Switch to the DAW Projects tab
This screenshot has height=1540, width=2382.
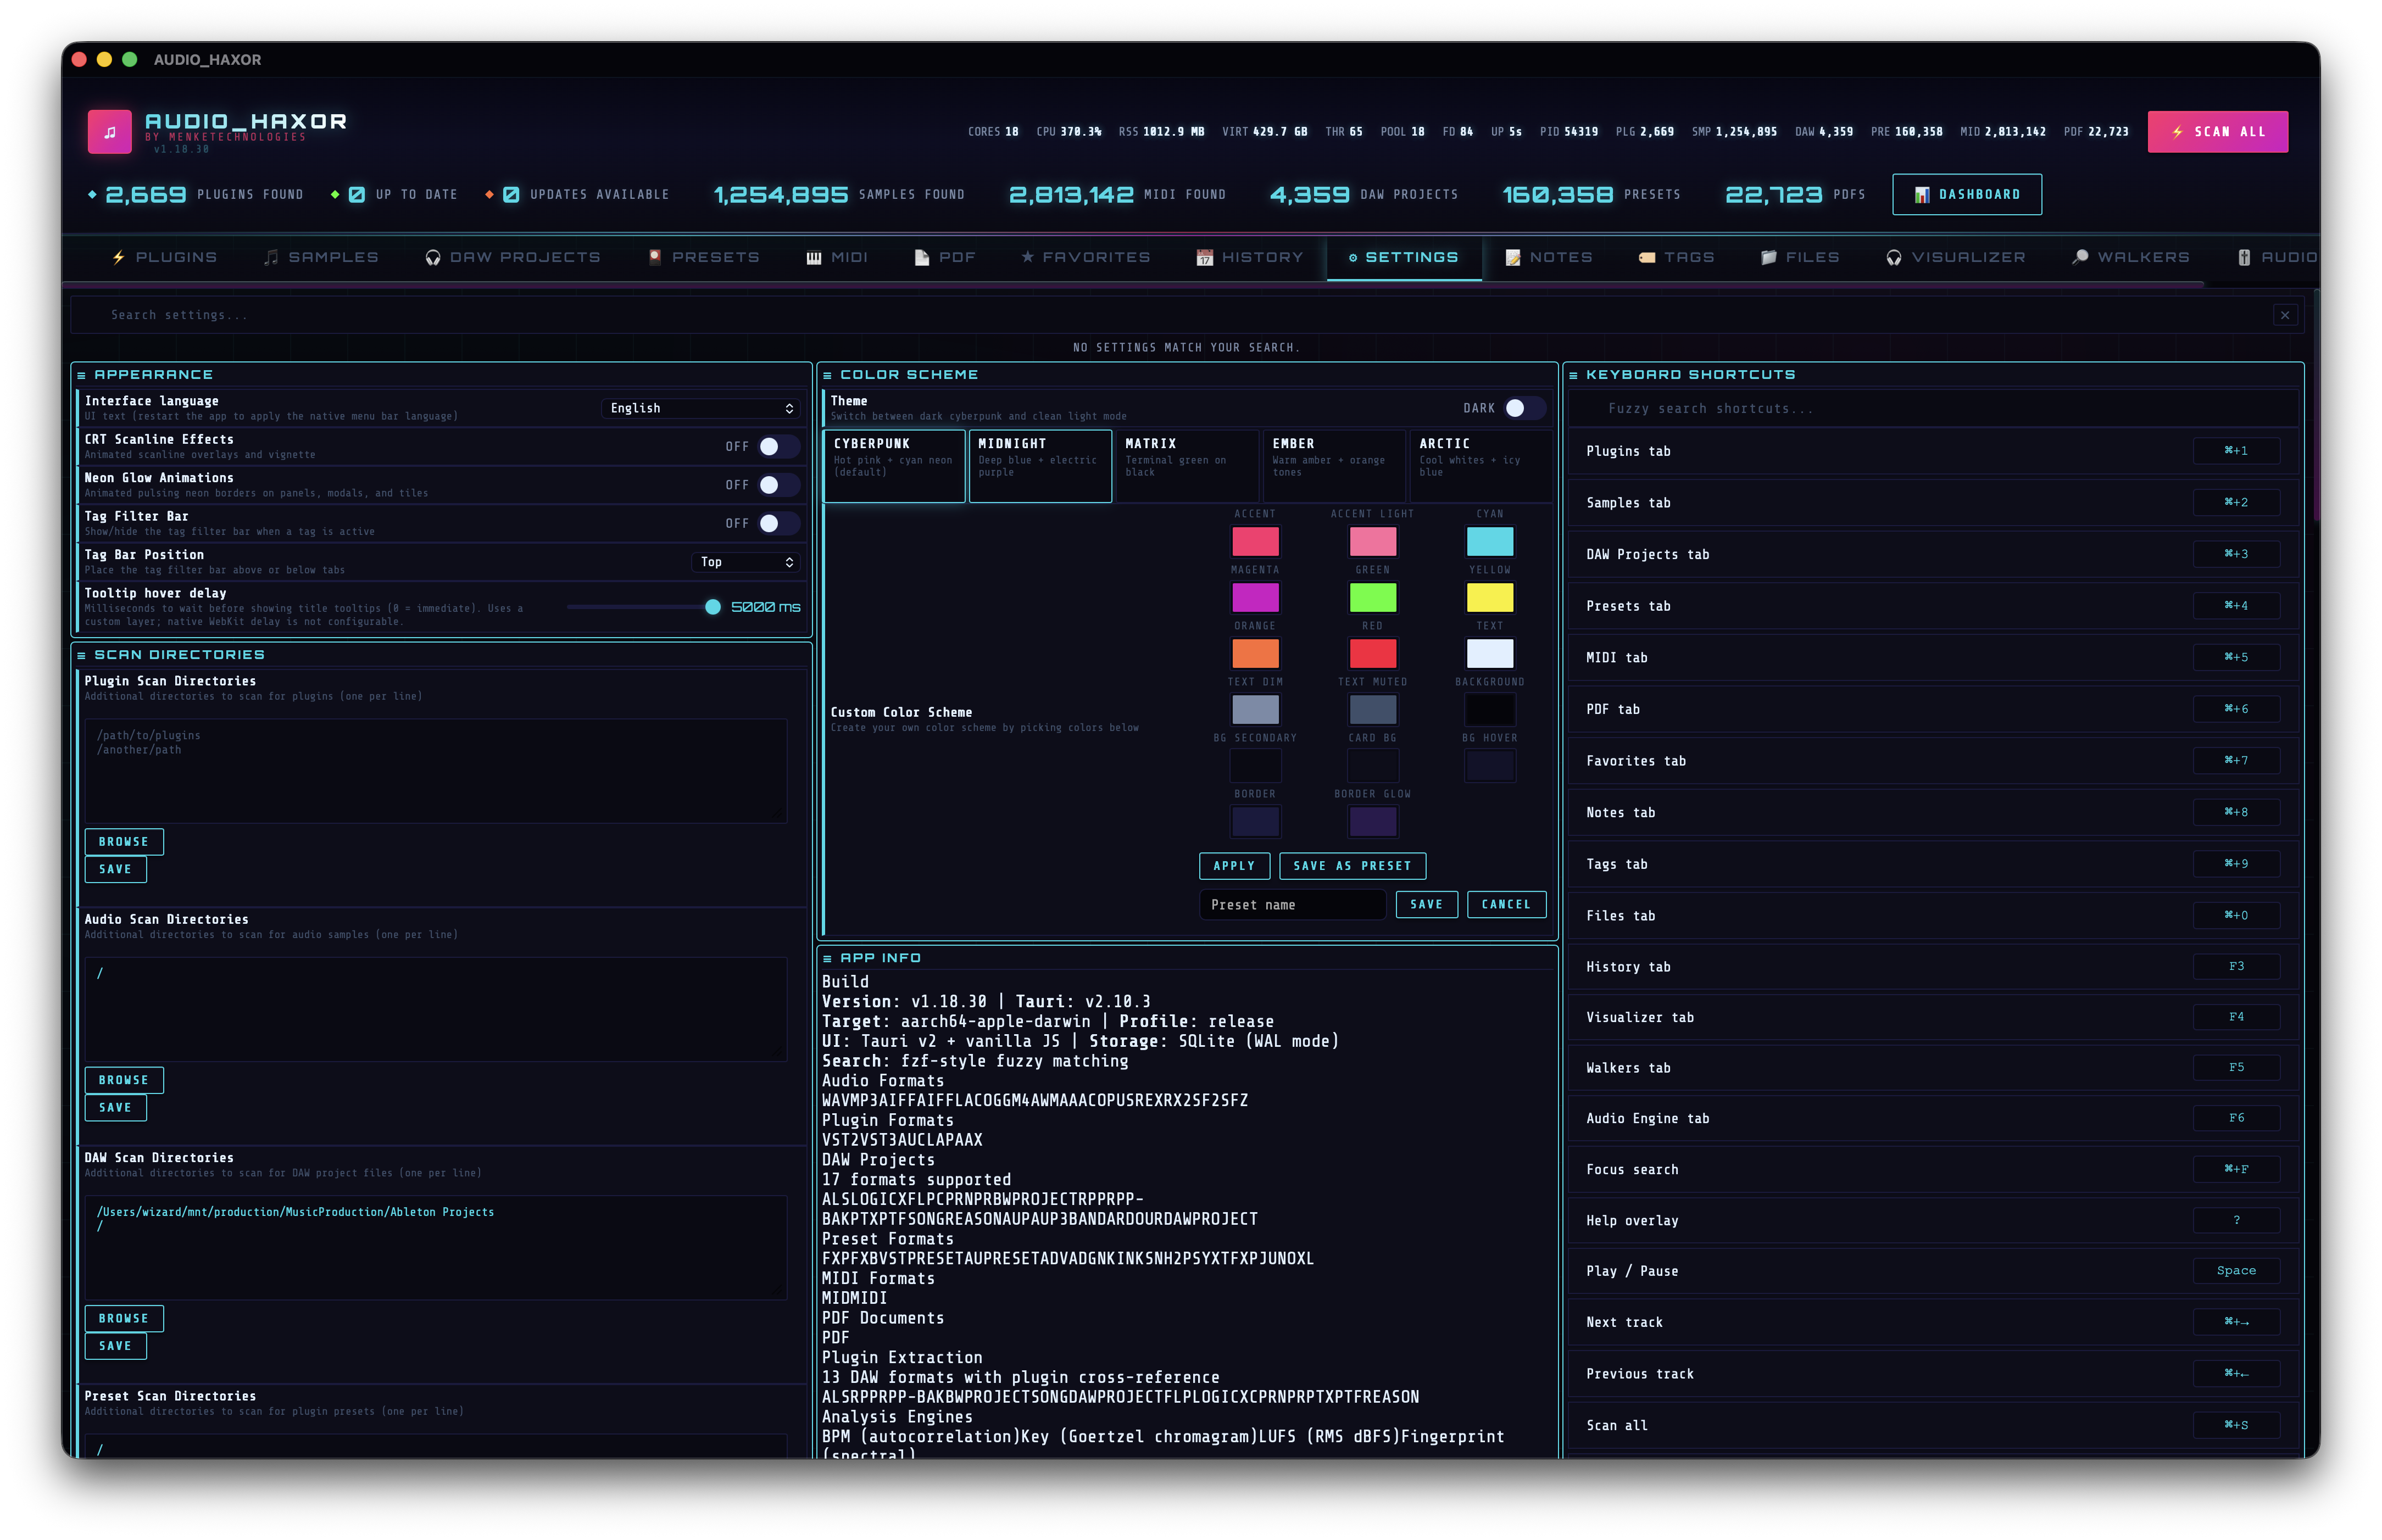pos(513,257)
